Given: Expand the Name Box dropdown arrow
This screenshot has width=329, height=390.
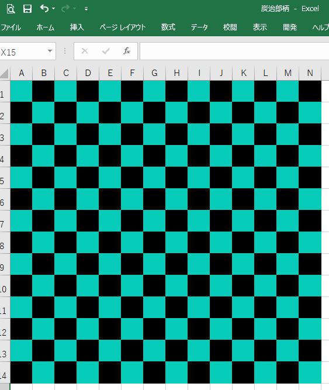Looking at the screenshot, I should coord(50,51).
